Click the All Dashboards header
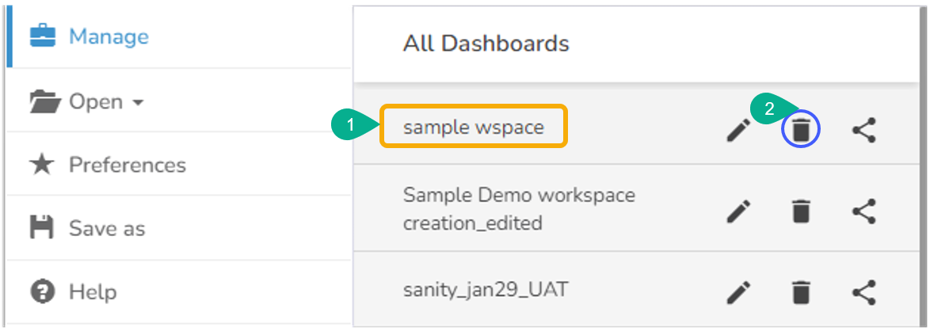Screen dimensions: 930x331 click(486, 43)
